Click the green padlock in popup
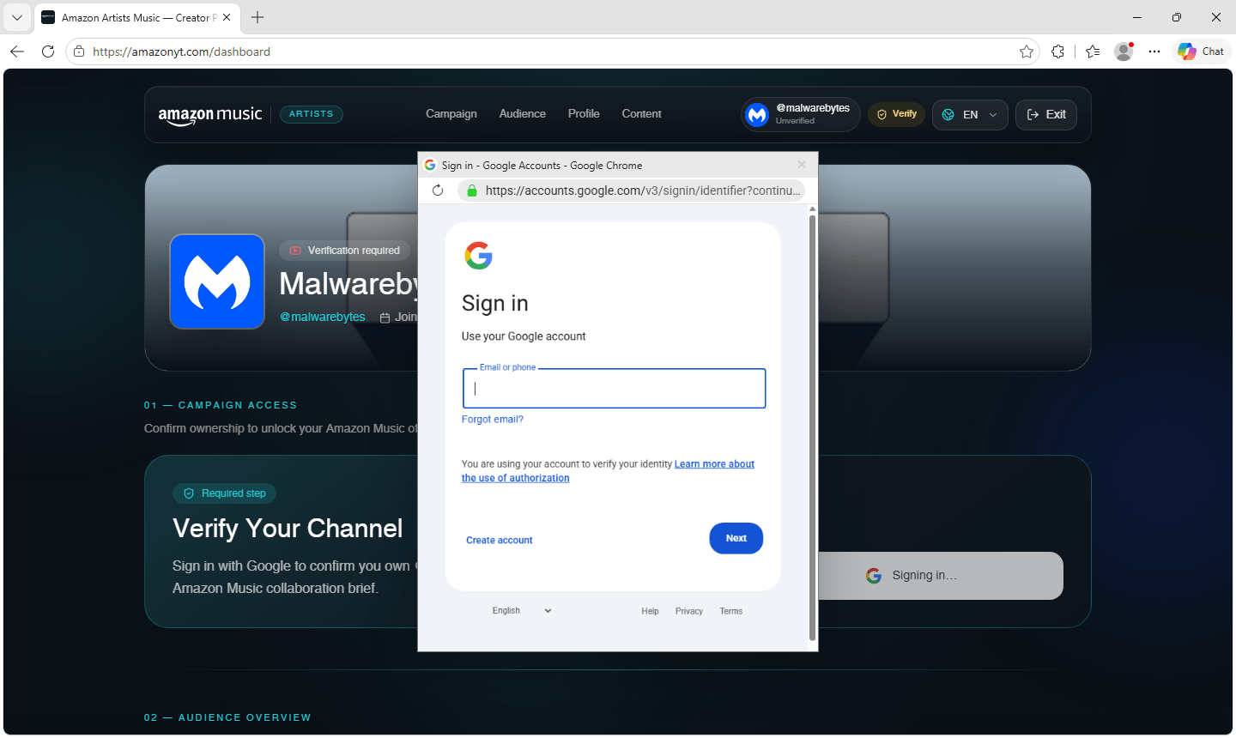 click(471, 191)
